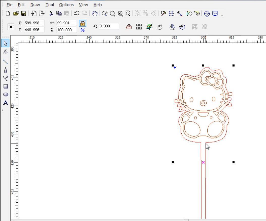The image size is (266, 221).
Task: Open the Draw menu
Action: [x=35, y=5]
